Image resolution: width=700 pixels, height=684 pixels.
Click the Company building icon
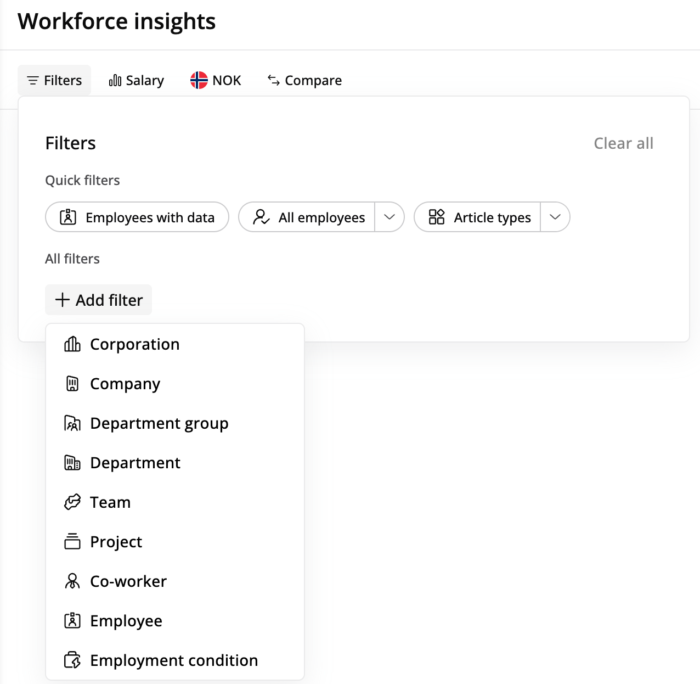[x=72, y=384]
